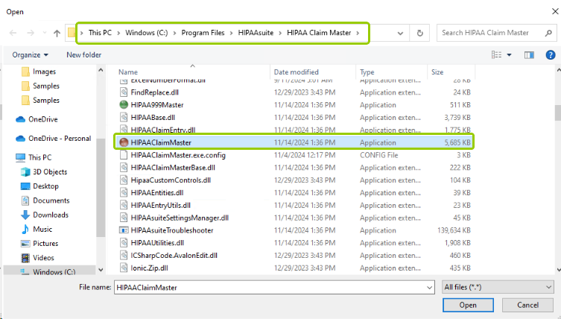This screenshot has height=319, width=561.
Task: Select HIPAAEntryUtils.dll file
Action: [161, 205]
